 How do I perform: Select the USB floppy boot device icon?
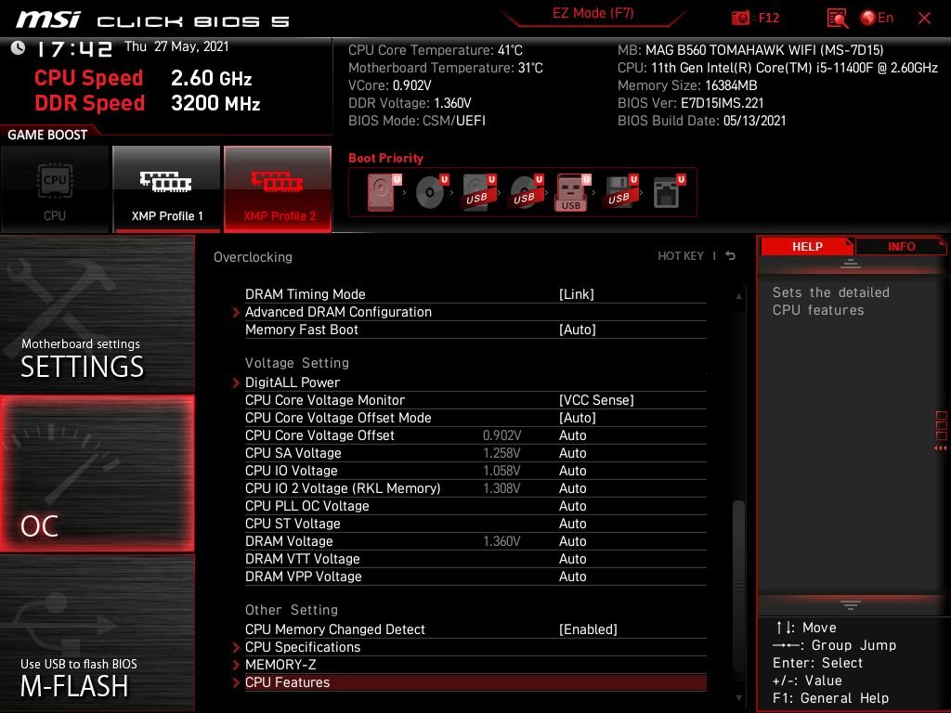coord(620,192)
